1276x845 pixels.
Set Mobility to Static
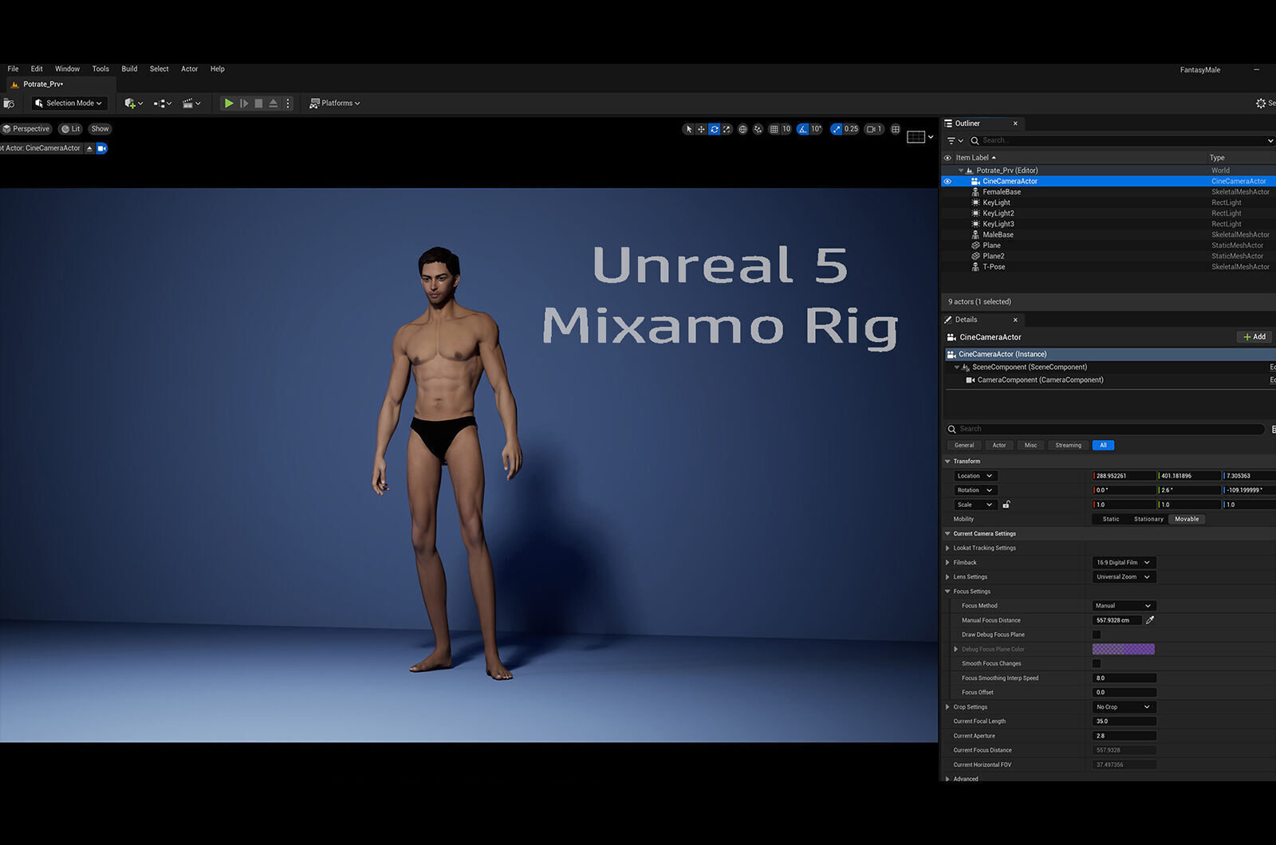coord(1110,519)
